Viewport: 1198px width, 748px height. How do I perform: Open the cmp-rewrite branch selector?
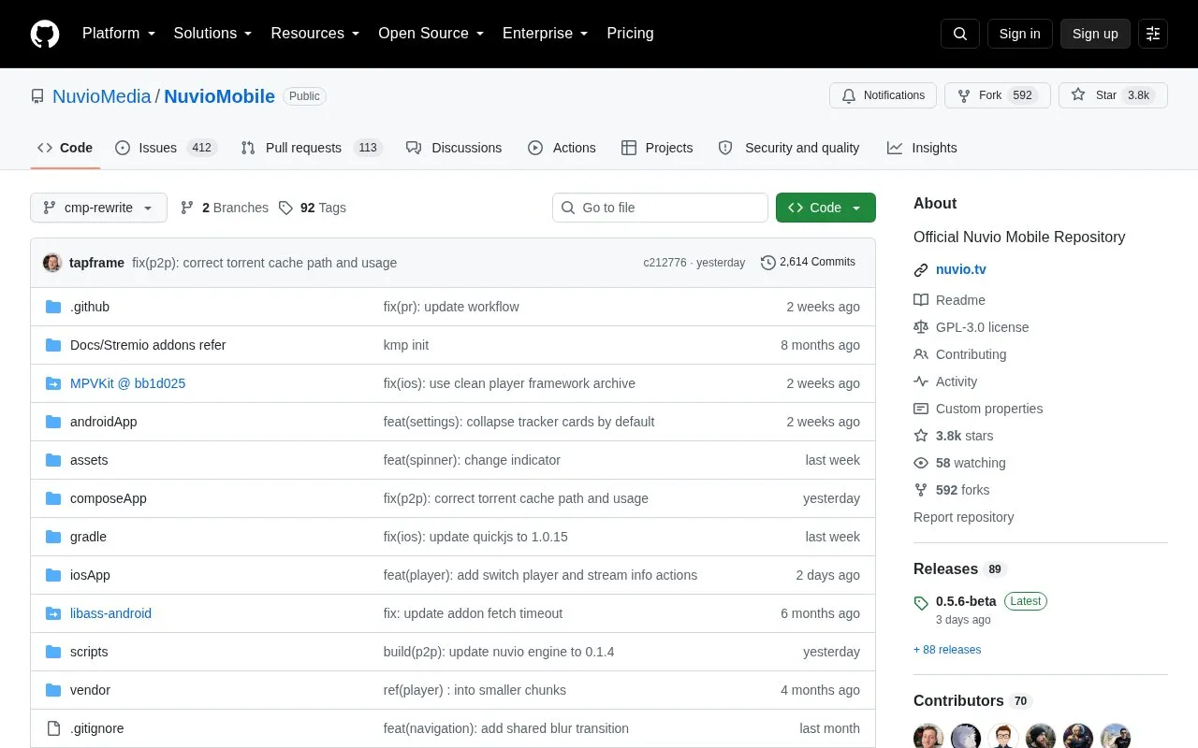point(98,208)
